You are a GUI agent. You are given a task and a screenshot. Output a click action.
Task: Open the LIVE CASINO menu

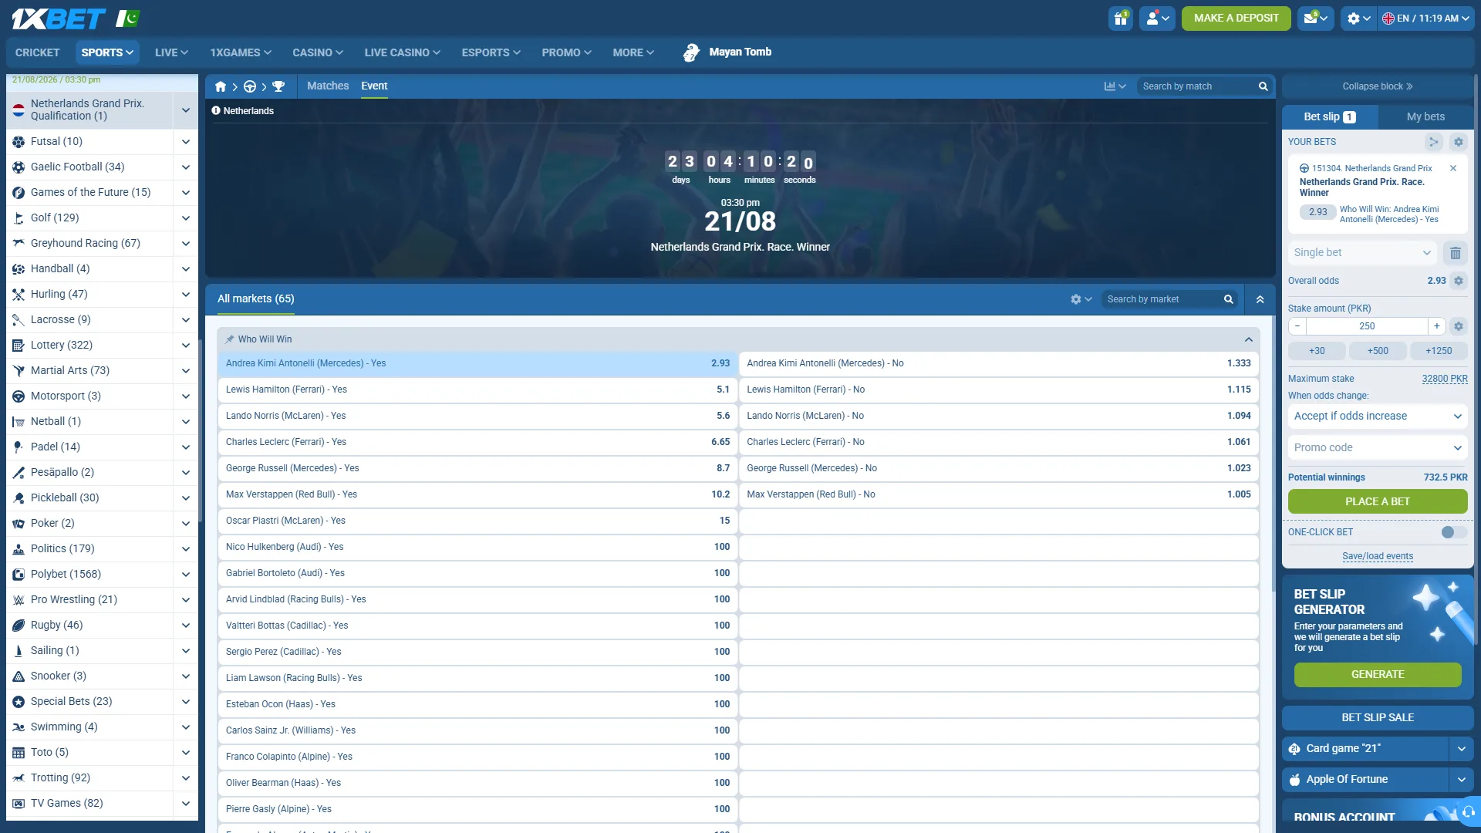pos(402,52)
